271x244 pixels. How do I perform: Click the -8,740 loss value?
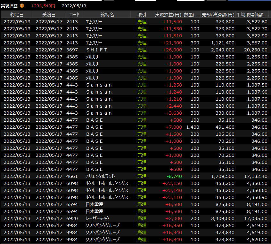(174, 176)
